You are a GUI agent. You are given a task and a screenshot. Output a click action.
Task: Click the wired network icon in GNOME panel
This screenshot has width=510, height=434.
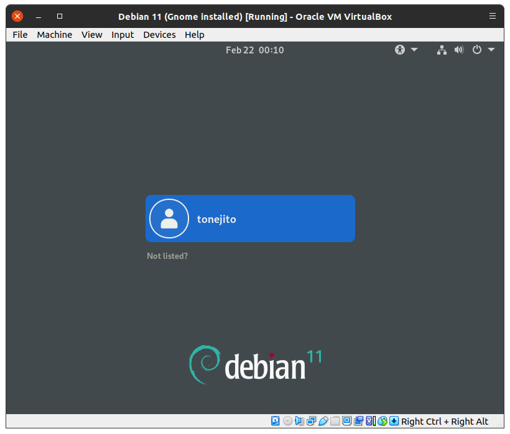442,50
